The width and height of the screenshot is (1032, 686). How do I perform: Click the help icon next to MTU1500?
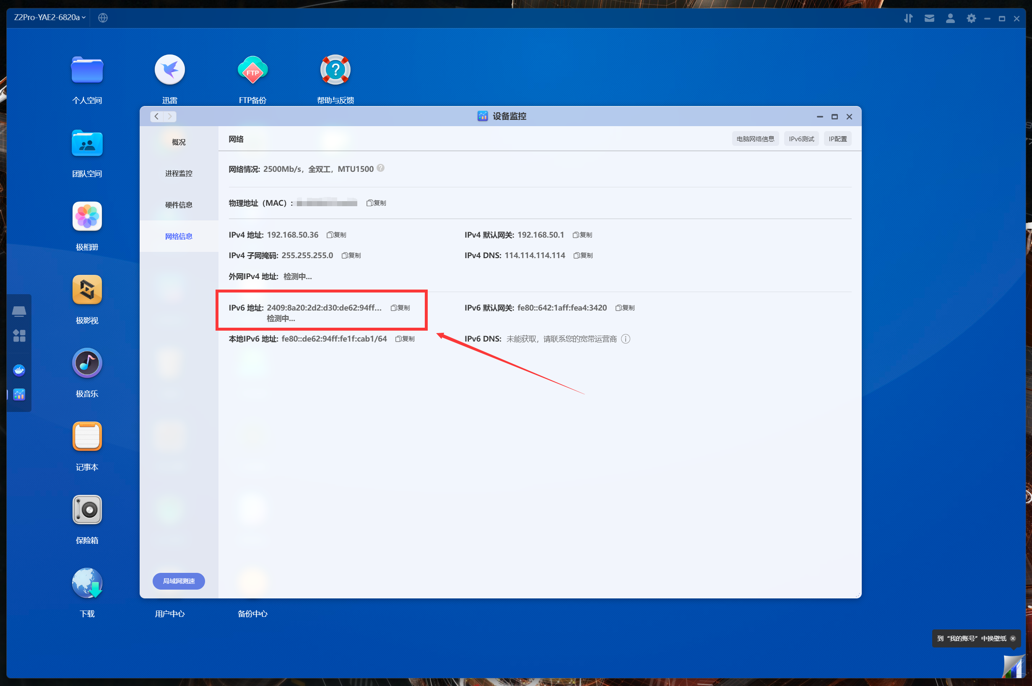coord(381,168)
